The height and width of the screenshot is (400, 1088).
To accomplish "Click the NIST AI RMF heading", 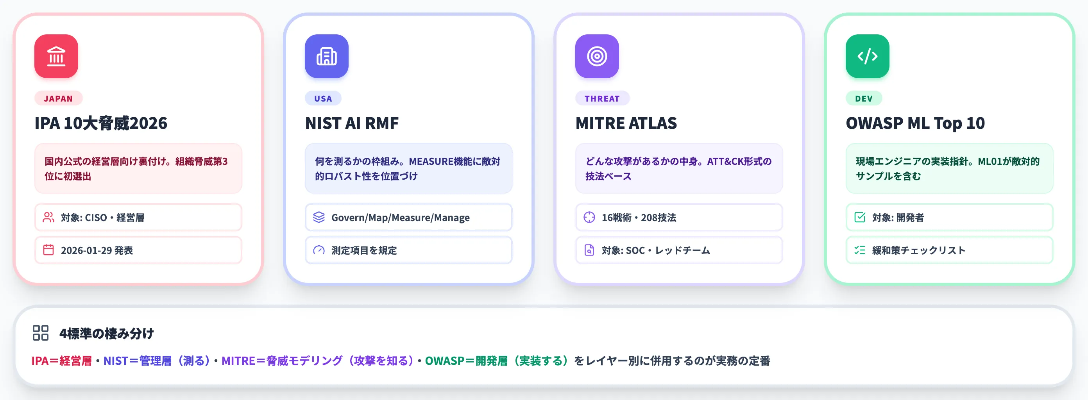I will coord(352,123).
